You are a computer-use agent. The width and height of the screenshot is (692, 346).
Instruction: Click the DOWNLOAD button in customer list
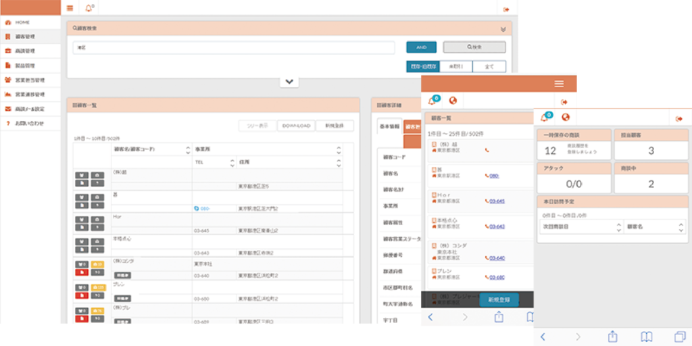tap(296, 126)
